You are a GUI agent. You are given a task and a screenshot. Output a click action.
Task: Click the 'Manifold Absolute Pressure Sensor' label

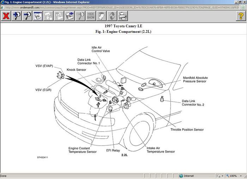coord(195,79)
